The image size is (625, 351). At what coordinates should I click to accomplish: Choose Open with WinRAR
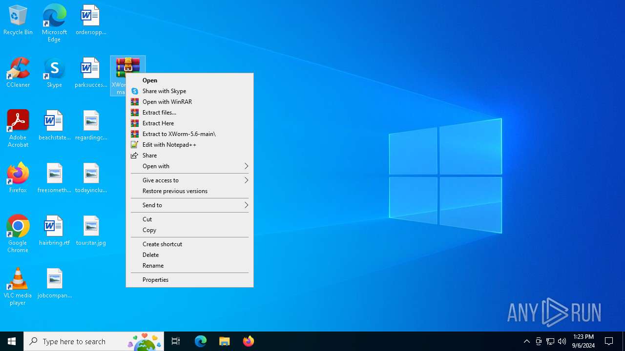click(189, 102)
